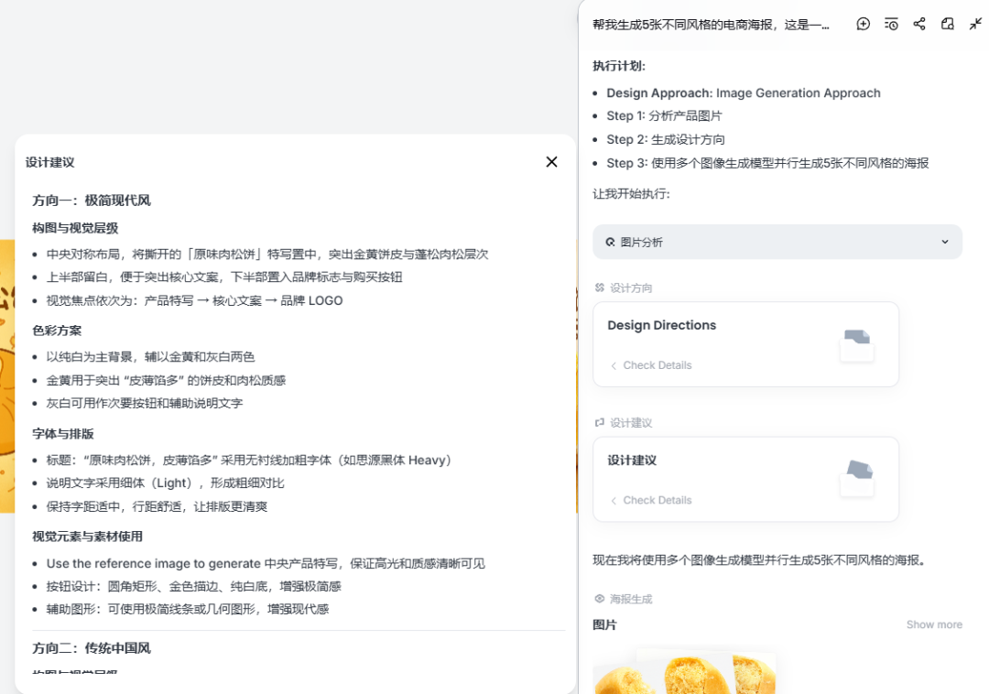Click the 说明文字采用细体 (Light) bullet line

[x=165, y=483]
